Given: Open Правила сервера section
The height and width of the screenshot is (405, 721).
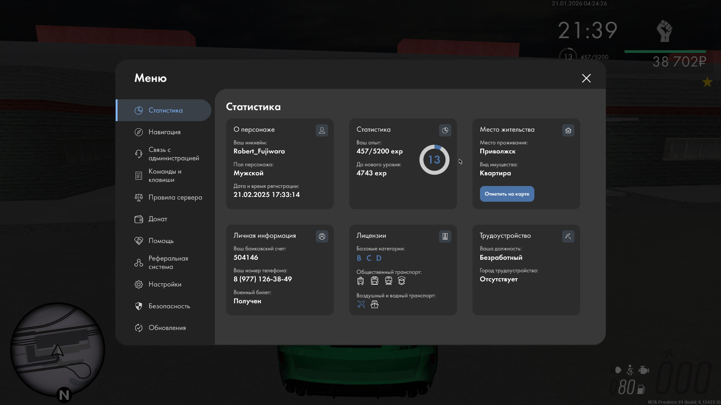Looking at the screenshot, I should pos(175,197).
